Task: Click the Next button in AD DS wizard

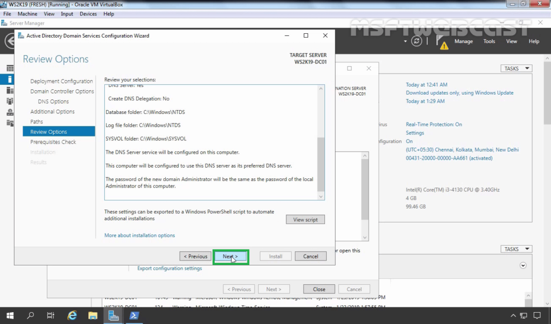Action: 230,257
